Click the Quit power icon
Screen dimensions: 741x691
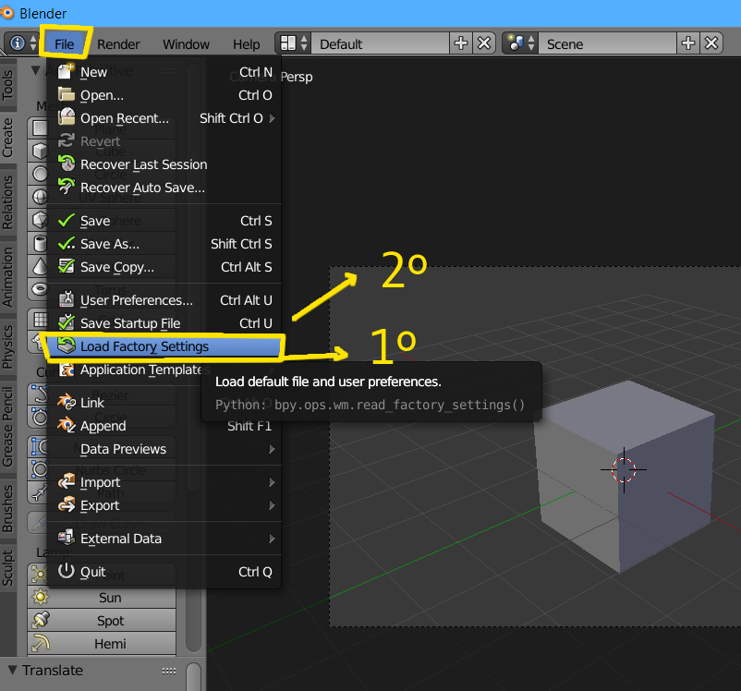tap(67, 571)
